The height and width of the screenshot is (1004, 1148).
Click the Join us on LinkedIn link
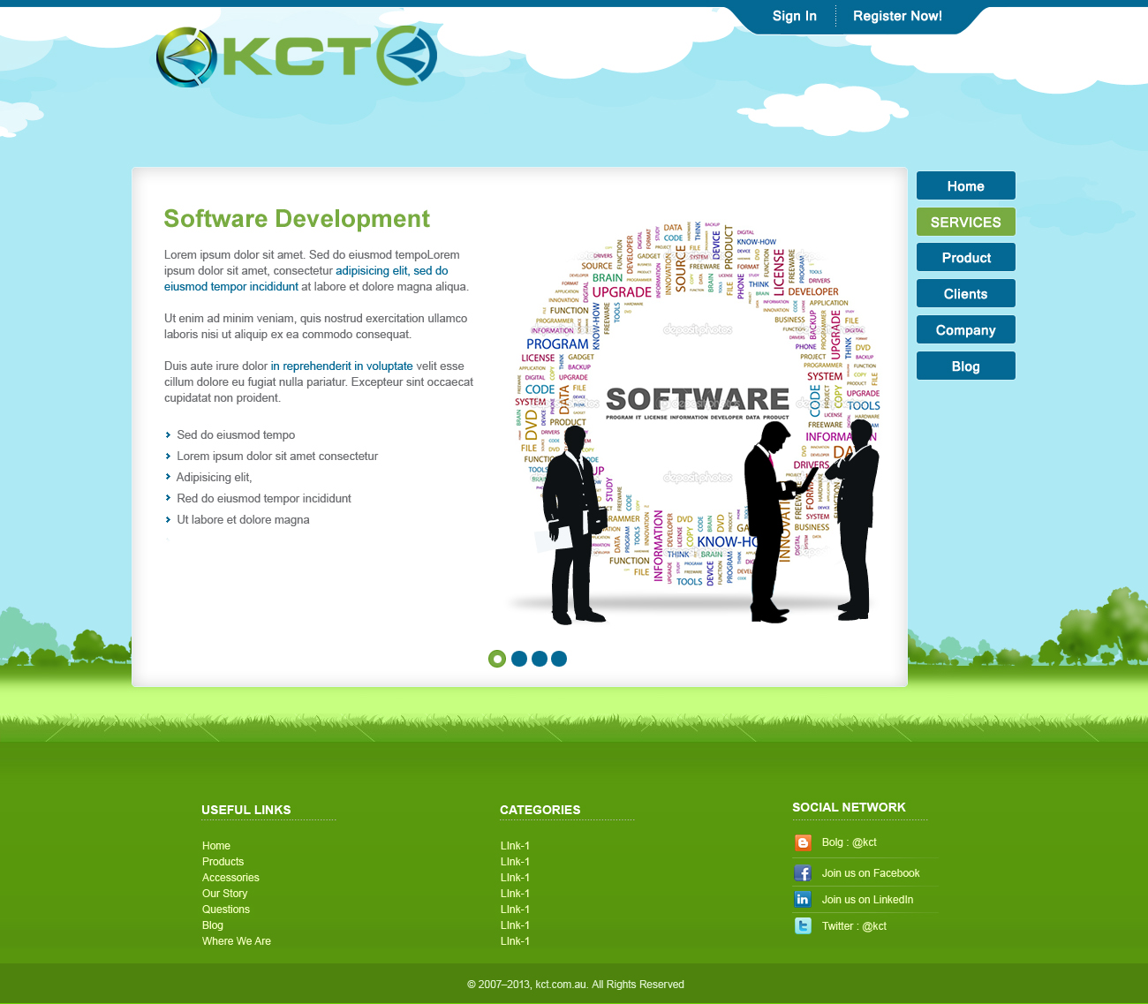pyautogui.click(x=868, y=900)
